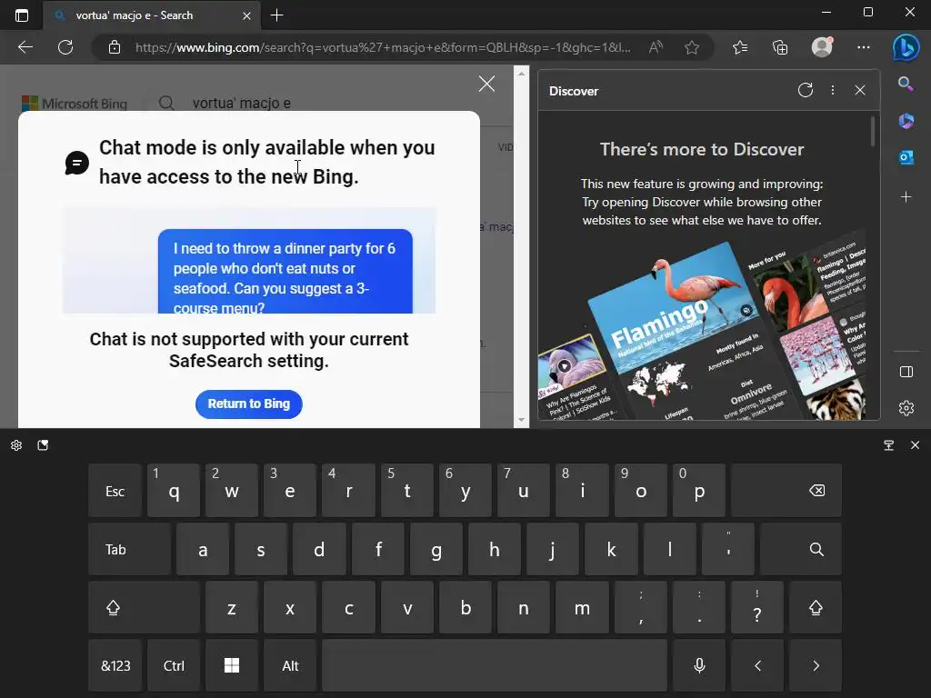This screenshot has width=931, height=698.
Task: Close the vortua' macjo e search tab
Action: click(x=247, y=16)
